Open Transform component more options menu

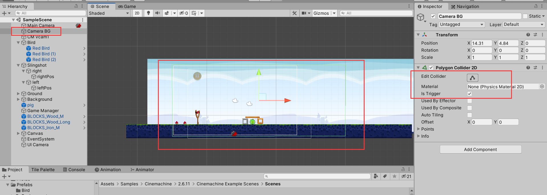[x=542, y=35]
